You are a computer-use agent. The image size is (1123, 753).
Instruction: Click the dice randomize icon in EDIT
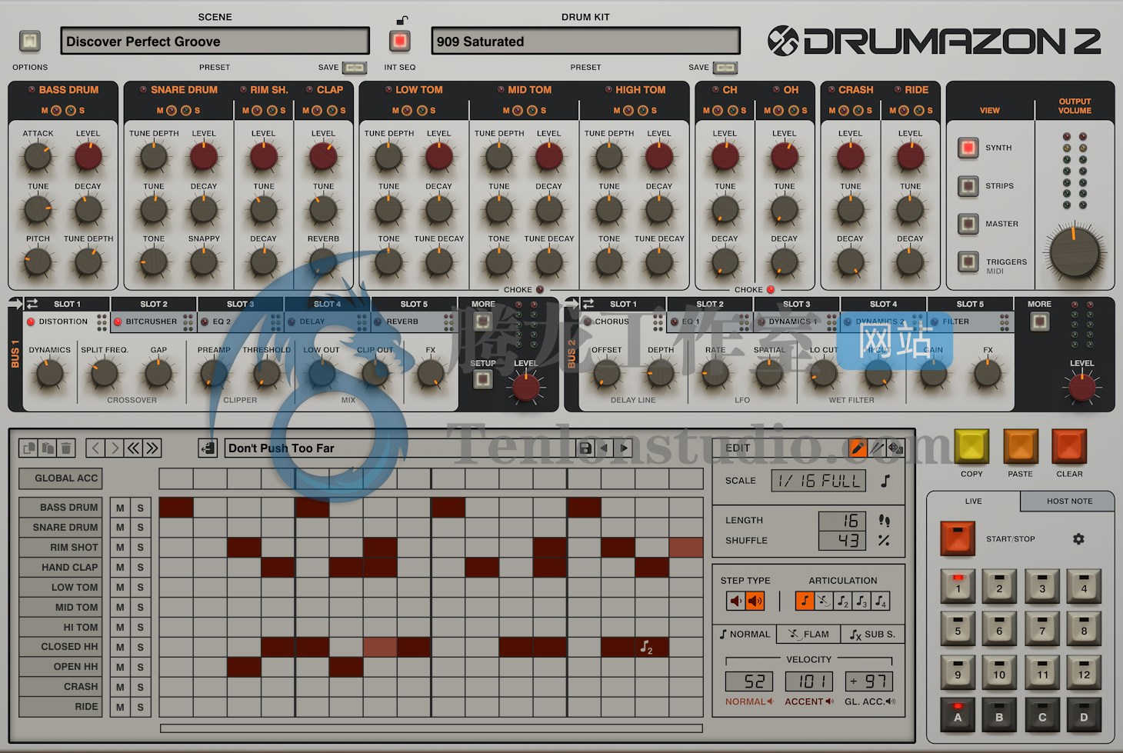pos(895,448)
